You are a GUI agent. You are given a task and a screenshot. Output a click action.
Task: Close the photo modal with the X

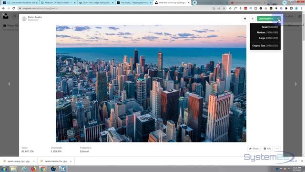pyautogui.click(x=3, y=14)
